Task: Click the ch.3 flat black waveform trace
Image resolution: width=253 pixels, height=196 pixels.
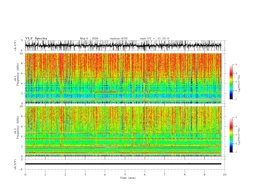Action: pyautogui.click(x=123, y=164)
